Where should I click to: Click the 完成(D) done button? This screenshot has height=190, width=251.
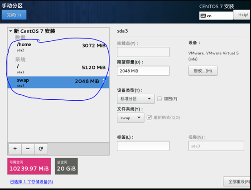click(x=14, y=15)
